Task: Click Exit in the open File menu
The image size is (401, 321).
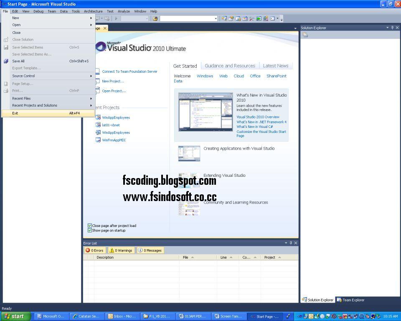Action: point(15,113)
